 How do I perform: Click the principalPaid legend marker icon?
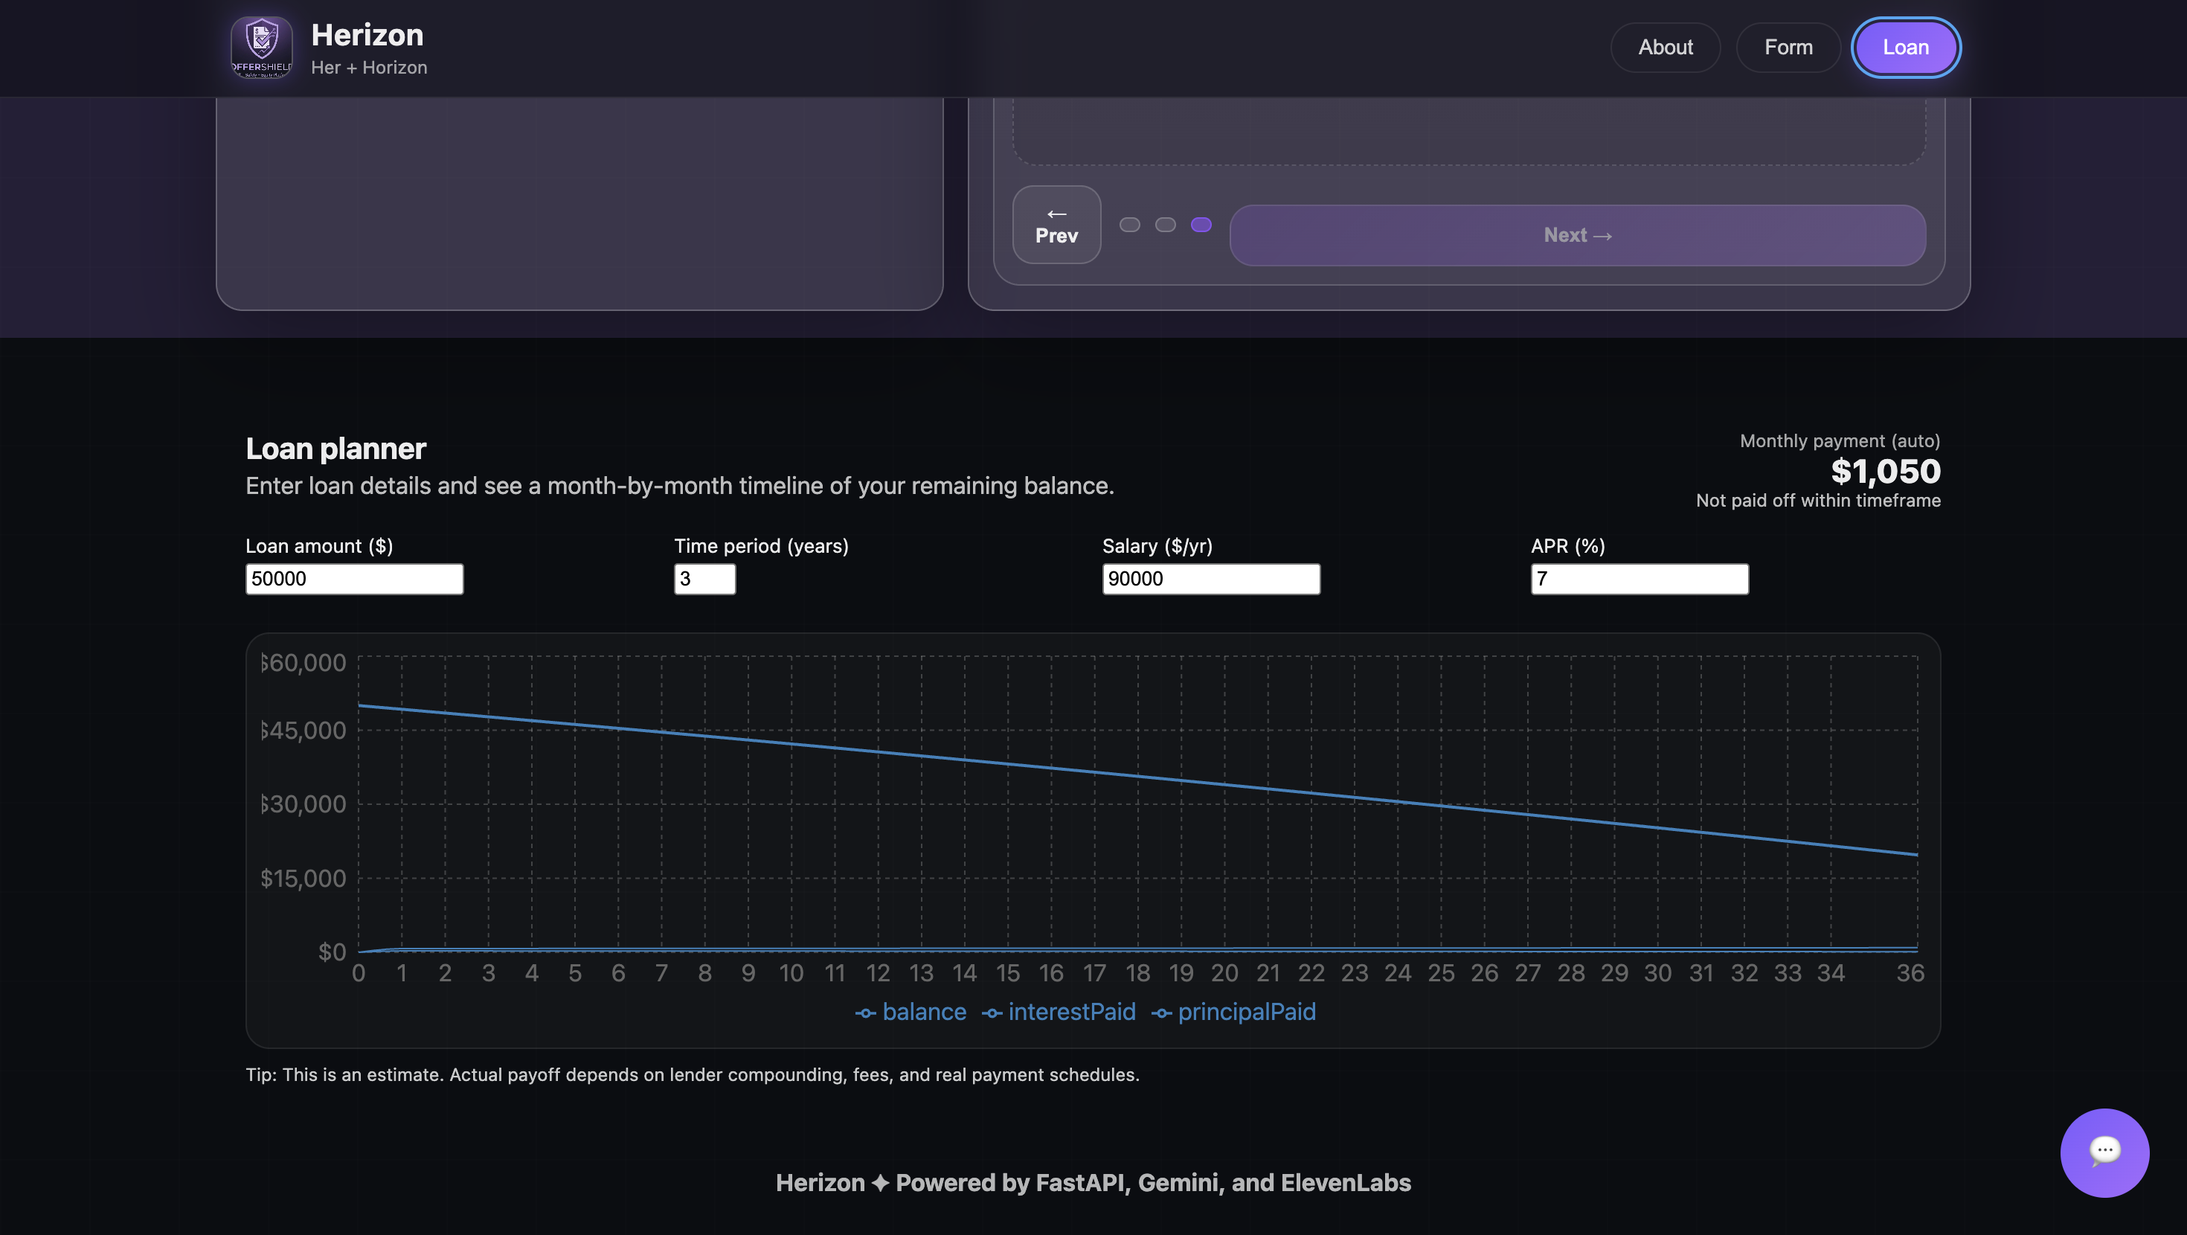1161,1013
